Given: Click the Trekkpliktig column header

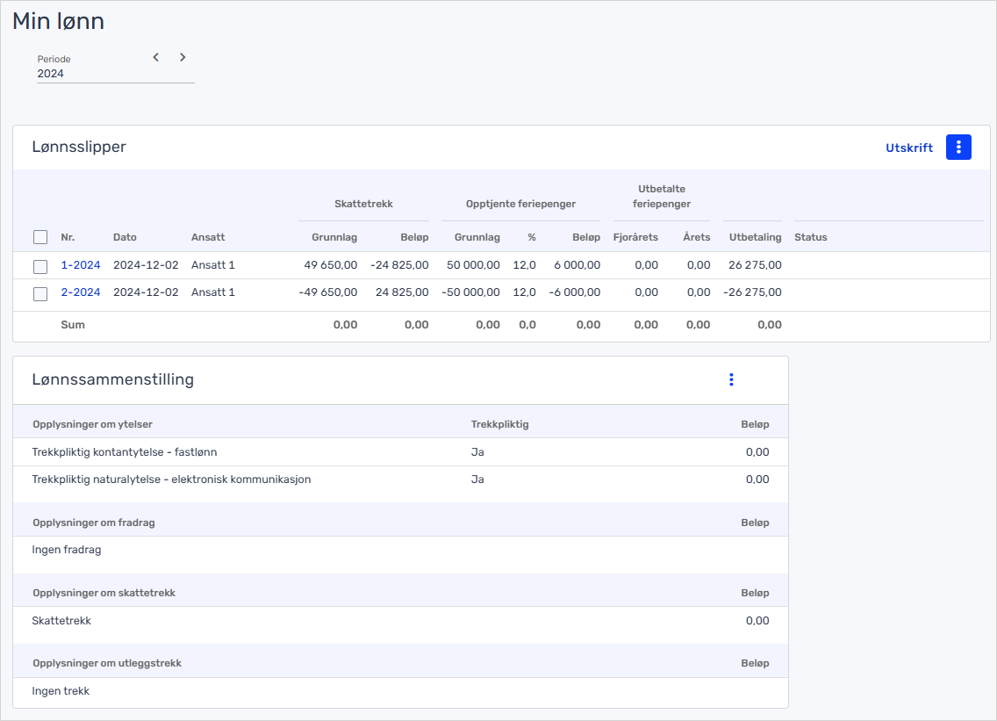Looking at the screenshot, I should click(x=499, y=424).
